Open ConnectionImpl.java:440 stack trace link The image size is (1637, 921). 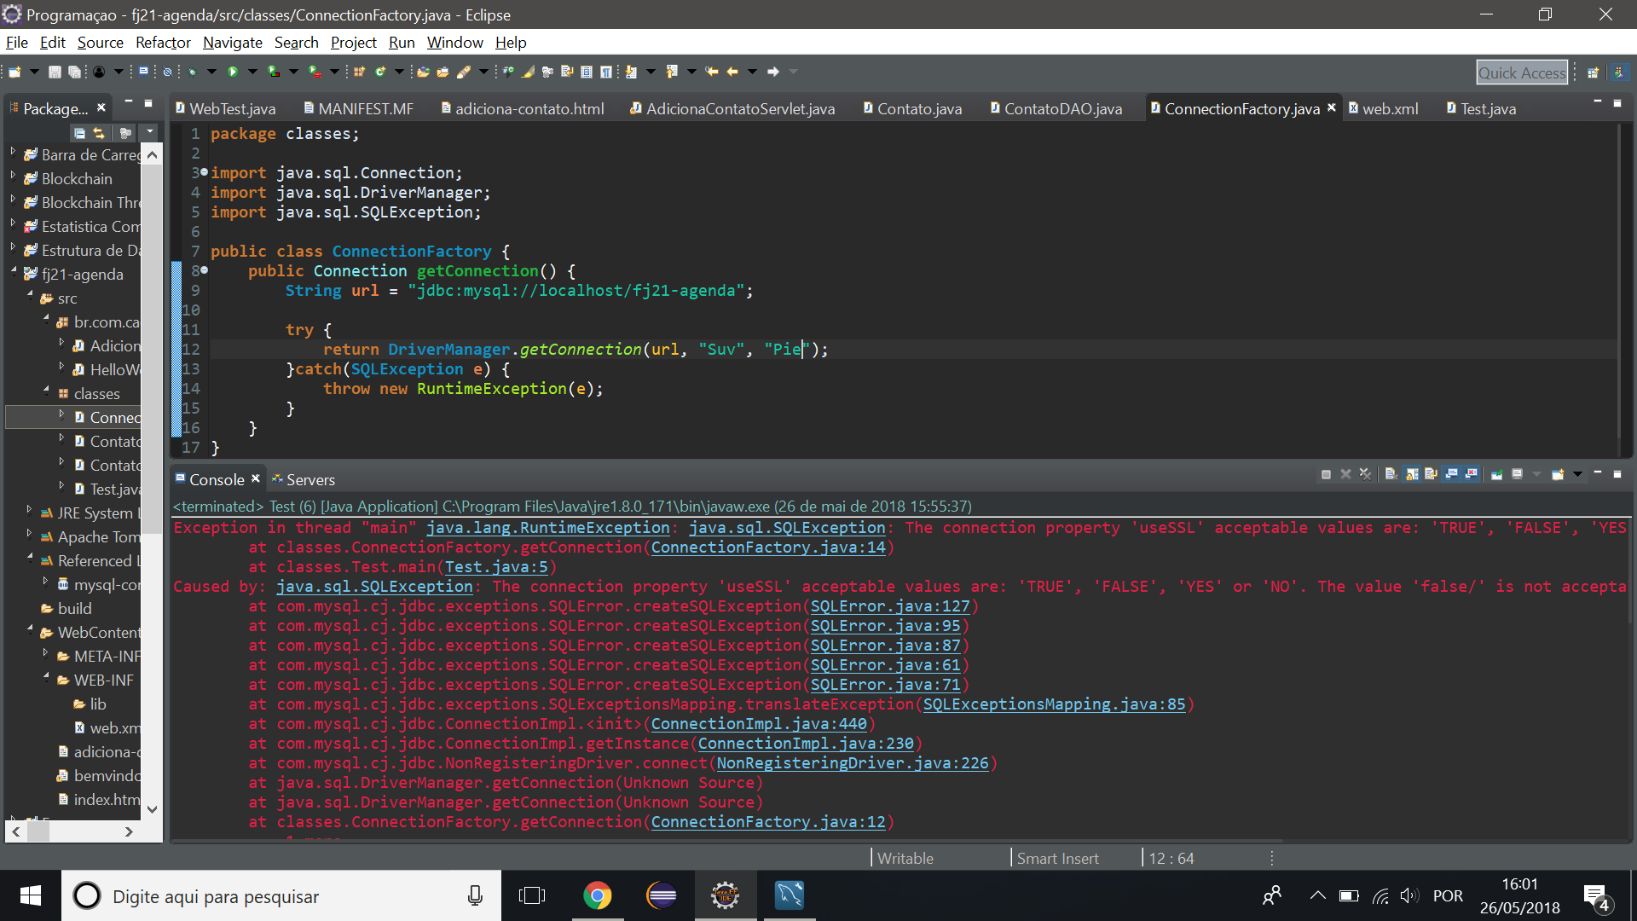pos(759,724)
